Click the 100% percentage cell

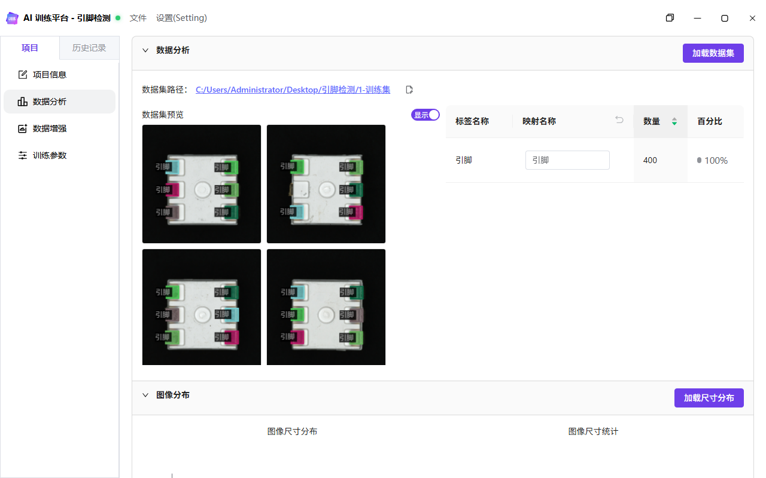[712, 160]
